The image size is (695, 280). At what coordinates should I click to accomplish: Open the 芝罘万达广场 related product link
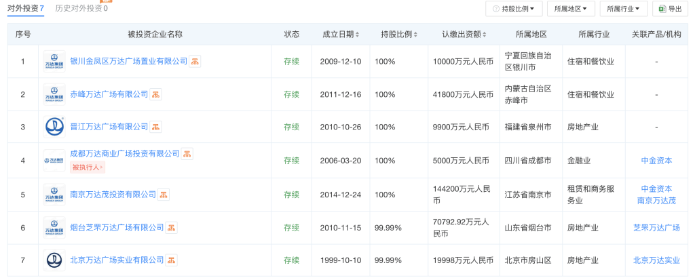pos(656,228)
